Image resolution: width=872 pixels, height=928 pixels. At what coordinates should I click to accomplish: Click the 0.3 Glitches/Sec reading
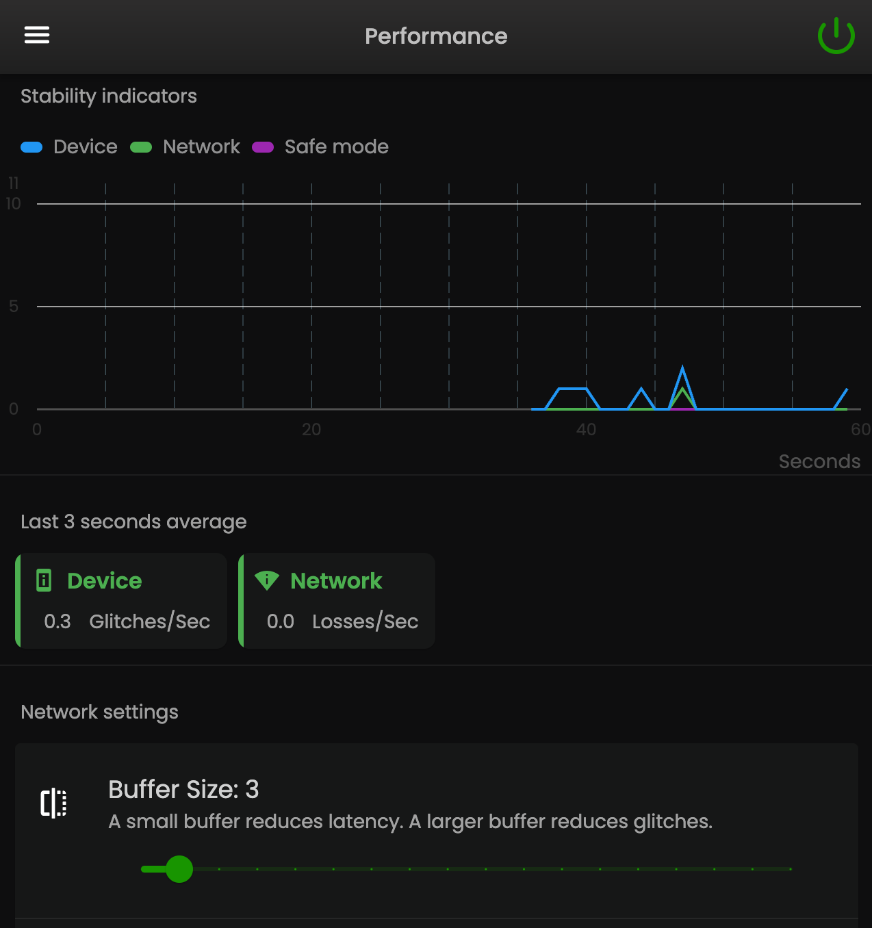coord(127,621)
